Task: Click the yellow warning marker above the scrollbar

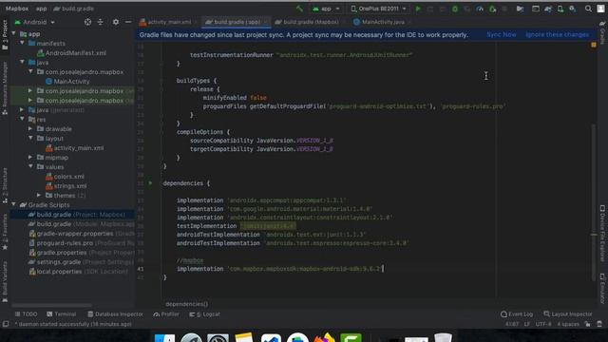Action: coord(594,45)
